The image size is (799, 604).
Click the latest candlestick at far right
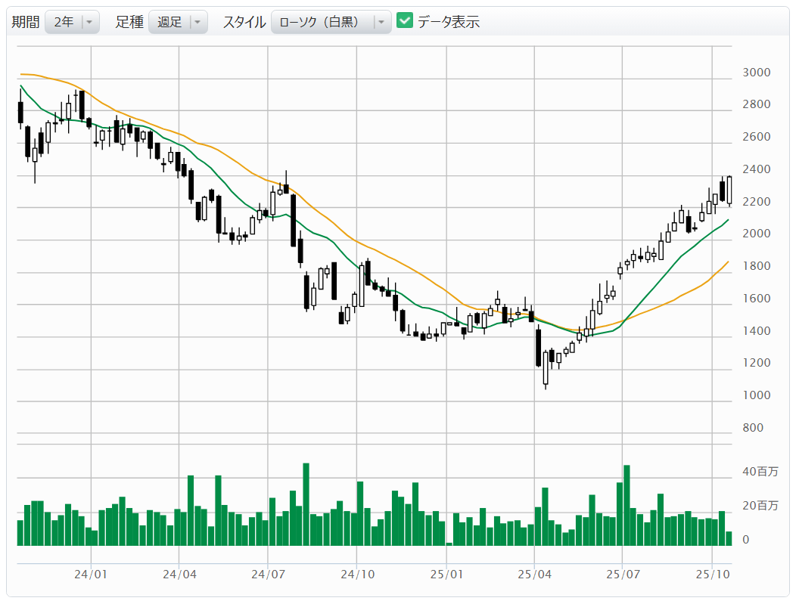tap(729, 189)
